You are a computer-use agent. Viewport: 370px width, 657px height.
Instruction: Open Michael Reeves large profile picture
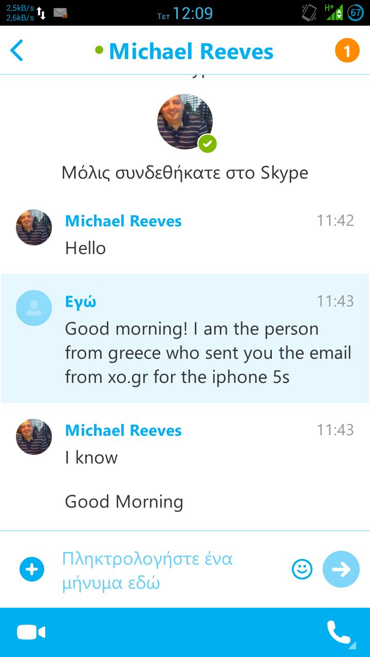click(x=185, y=122)
